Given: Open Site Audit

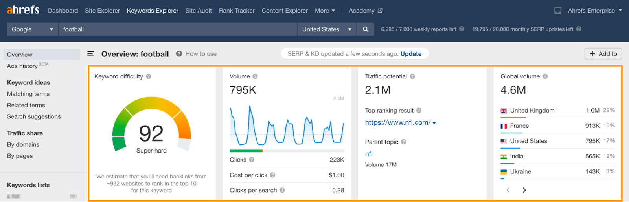Looking at the screenshot, I should pyautogui.click(x=199, y=11).
